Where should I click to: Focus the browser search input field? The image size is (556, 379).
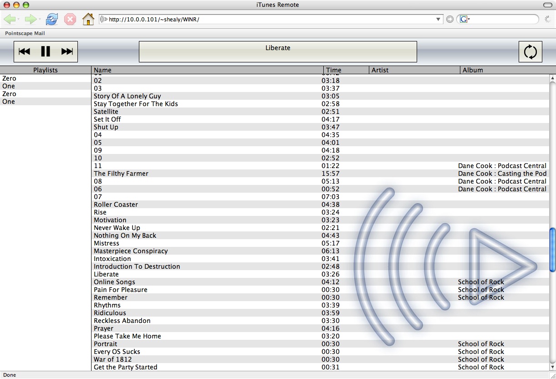505,19
